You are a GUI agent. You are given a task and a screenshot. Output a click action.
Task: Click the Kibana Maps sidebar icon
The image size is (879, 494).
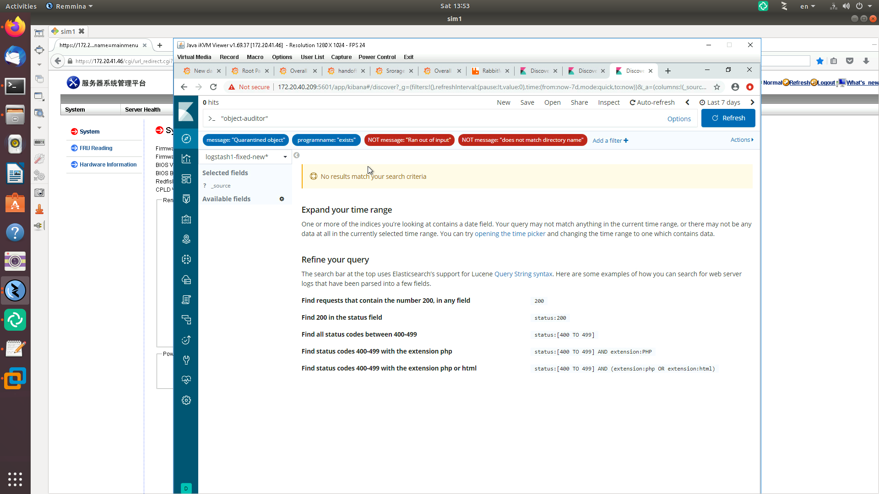tap(186, 239)
